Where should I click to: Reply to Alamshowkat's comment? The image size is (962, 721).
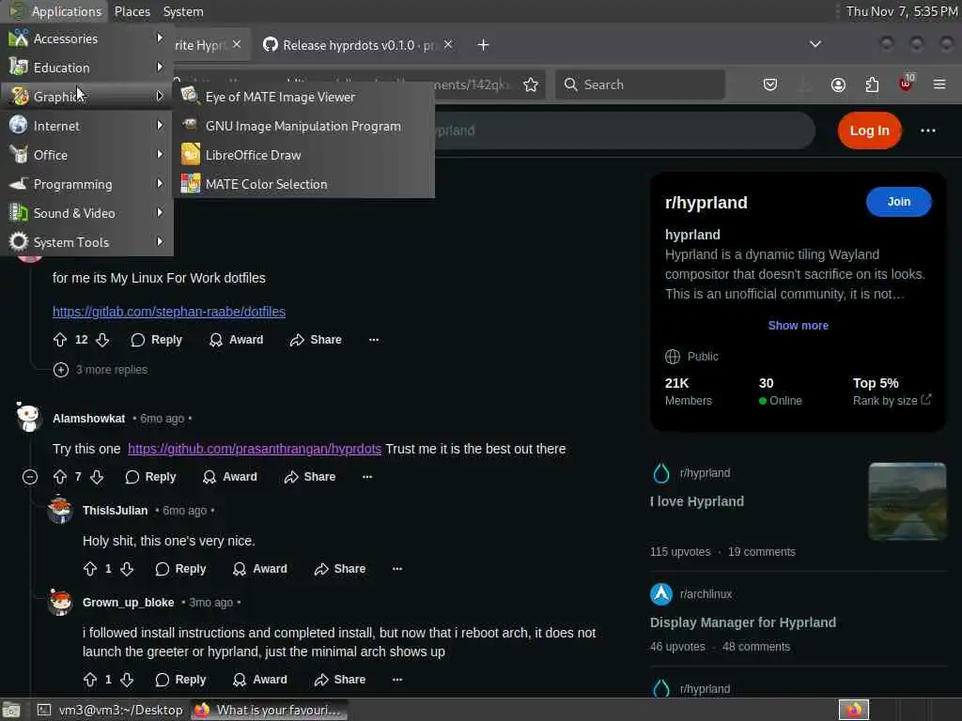150,477
